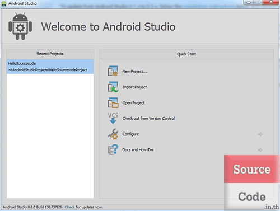The image size is (280, 211).
Task: Select Check out from Version Control
Action: pos(148,119)
